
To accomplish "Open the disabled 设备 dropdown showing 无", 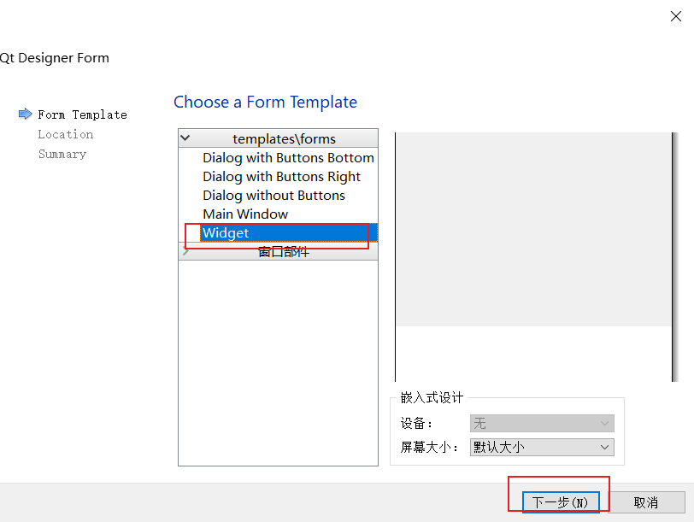I will point(542,423).
